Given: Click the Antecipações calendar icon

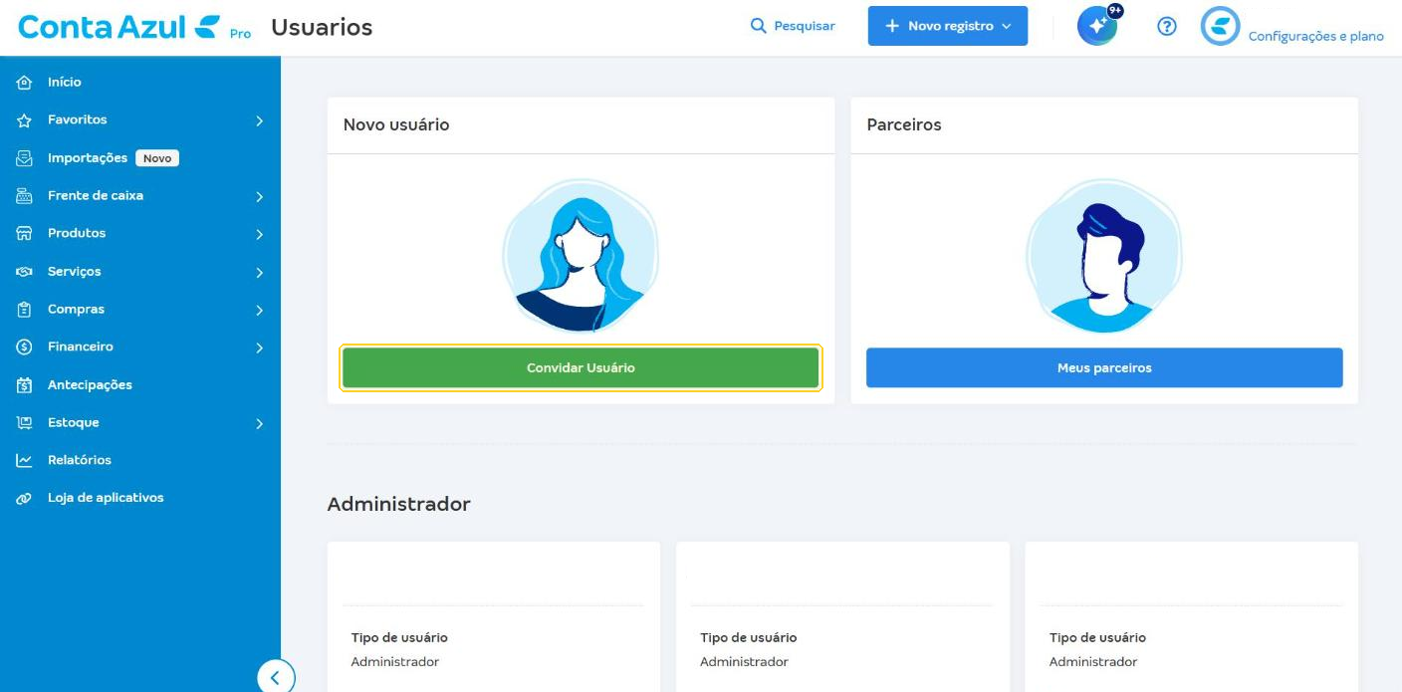Looking at the screenshot, I should tap(25, 385).
